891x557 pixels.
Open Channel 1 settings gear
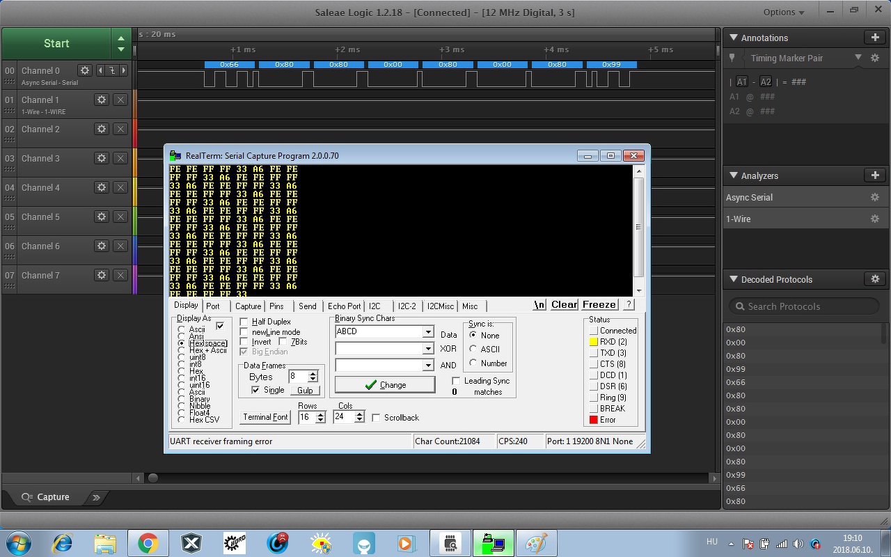(102, 100)
